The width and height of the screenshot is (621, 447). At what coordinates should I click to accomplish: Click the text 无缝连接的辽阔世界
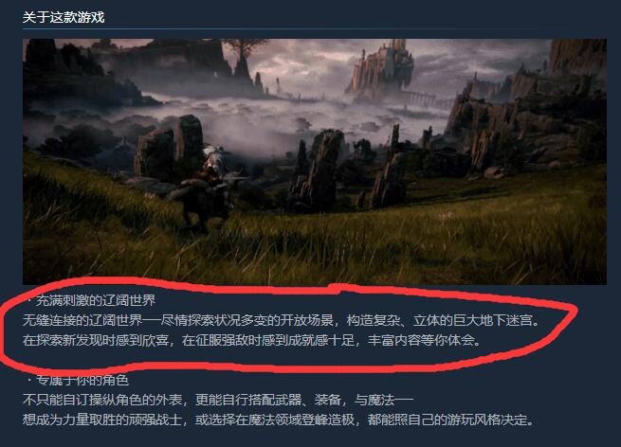point(82,320)
